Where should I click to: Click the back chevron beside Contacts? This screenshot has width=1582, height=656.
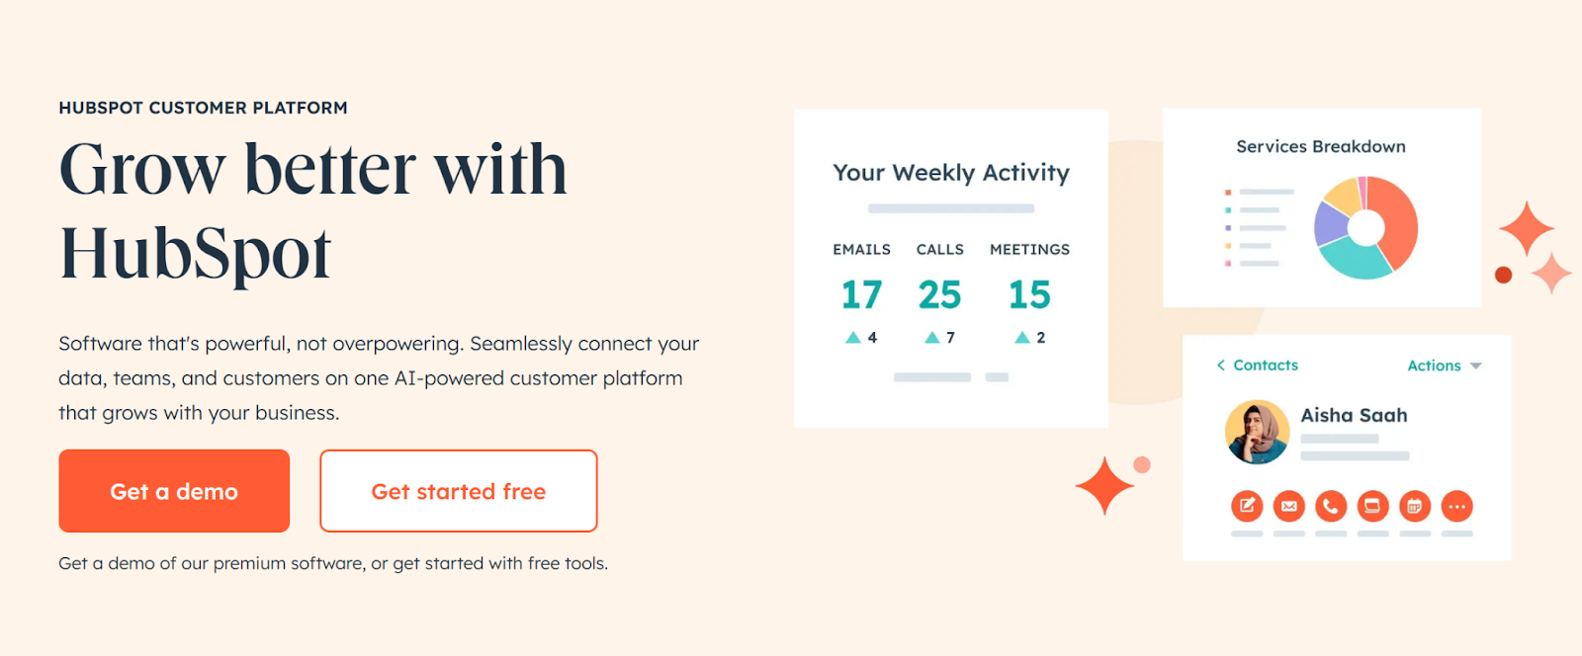pyautogui.click(x=1221, y=366)
